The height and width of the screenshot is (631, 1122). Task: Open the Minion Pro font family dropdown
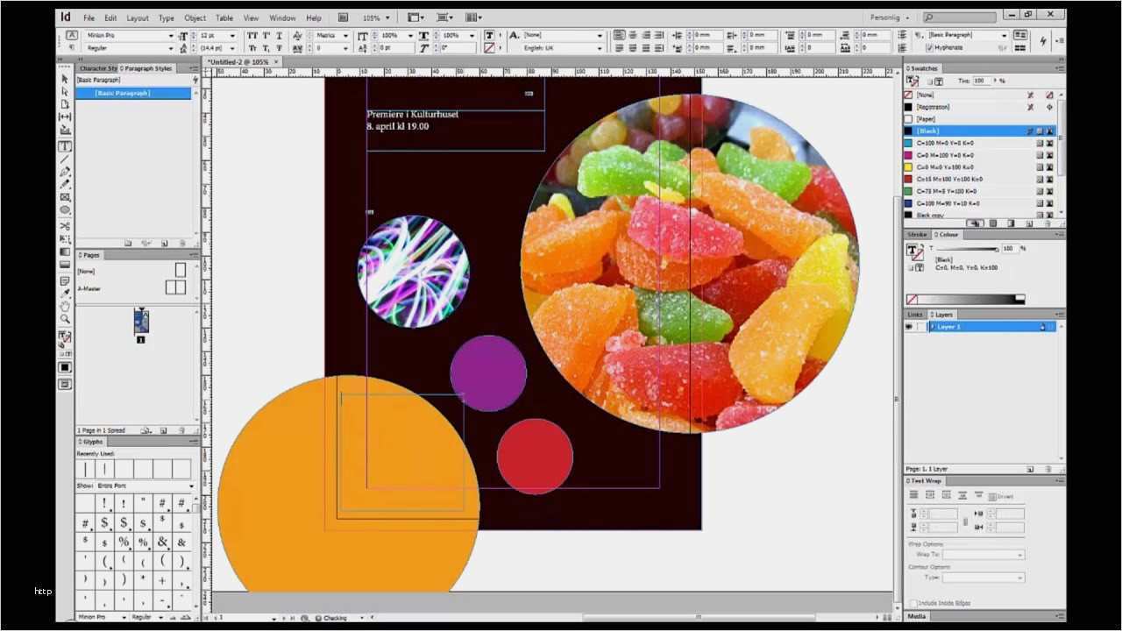coord(170,35)
